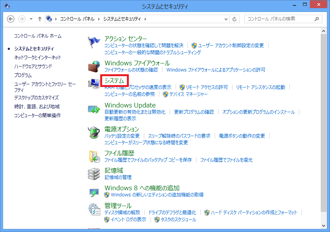Click the Action Center flag icon
Screen dimensions: 330x232
click(94, 42)
